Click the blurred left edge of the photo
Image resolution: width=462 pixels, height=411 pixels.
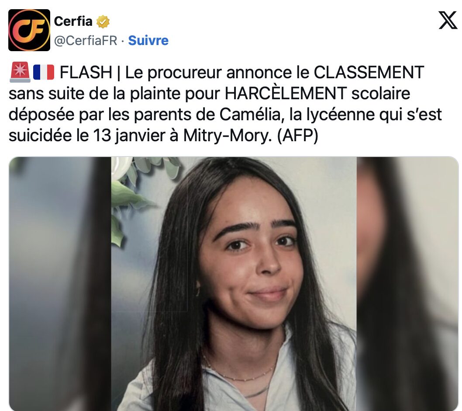(x=60, y=283)
